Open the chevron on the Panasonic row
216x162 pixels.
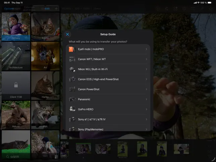coord(146,99)
